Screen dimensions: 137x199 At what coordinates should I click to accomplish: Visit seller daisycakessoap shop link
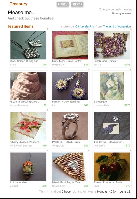(x=19, y=105)
